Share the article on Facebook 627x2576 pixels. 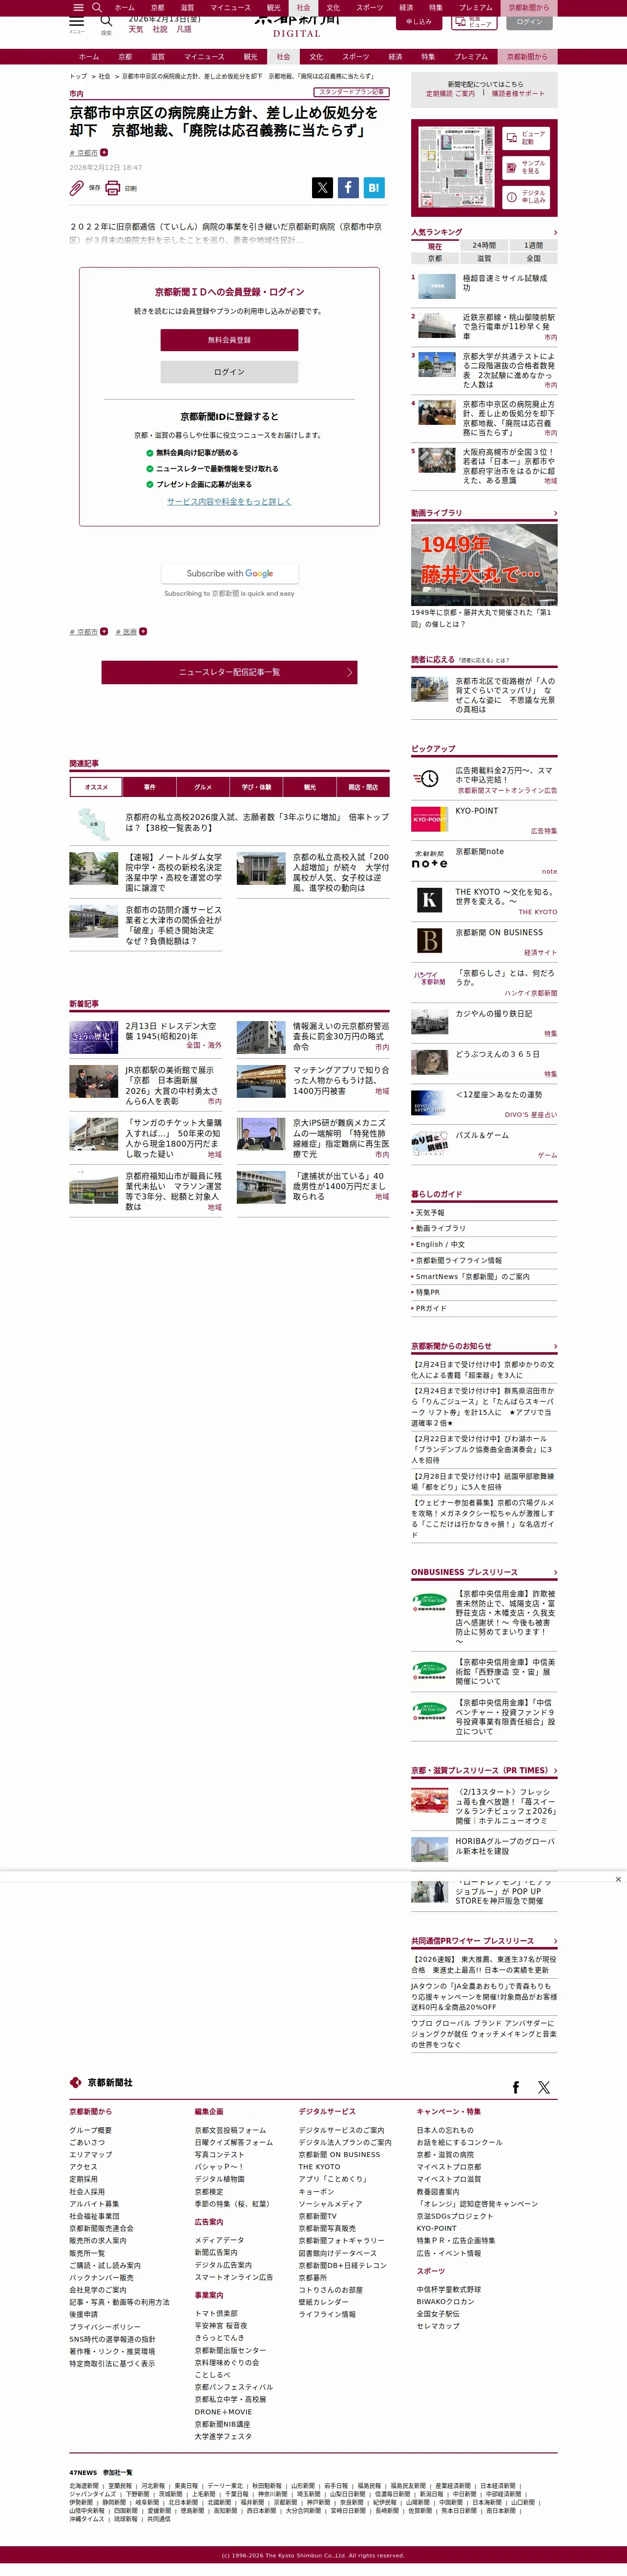(x=348, y=187)
